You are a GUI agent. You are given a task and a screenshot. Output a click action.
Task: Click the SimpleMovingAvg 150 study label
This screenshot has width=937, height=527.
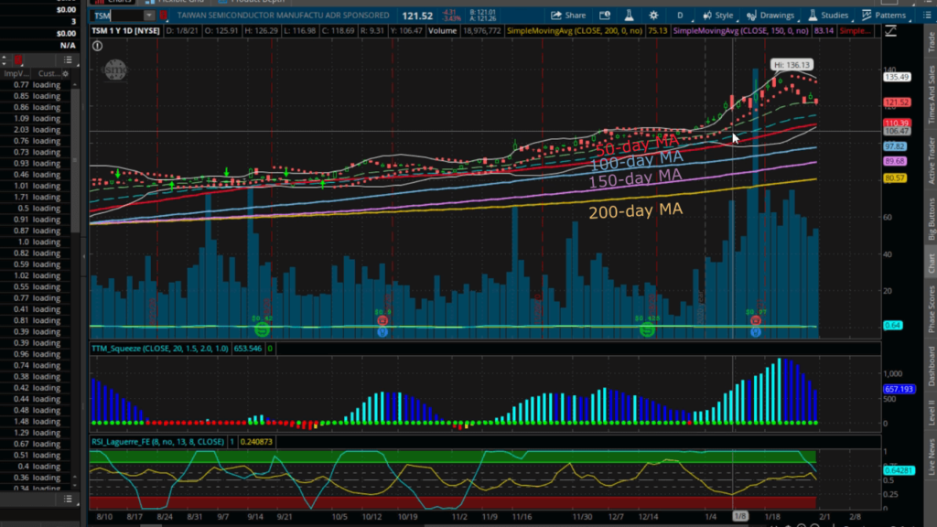point(740,30)
